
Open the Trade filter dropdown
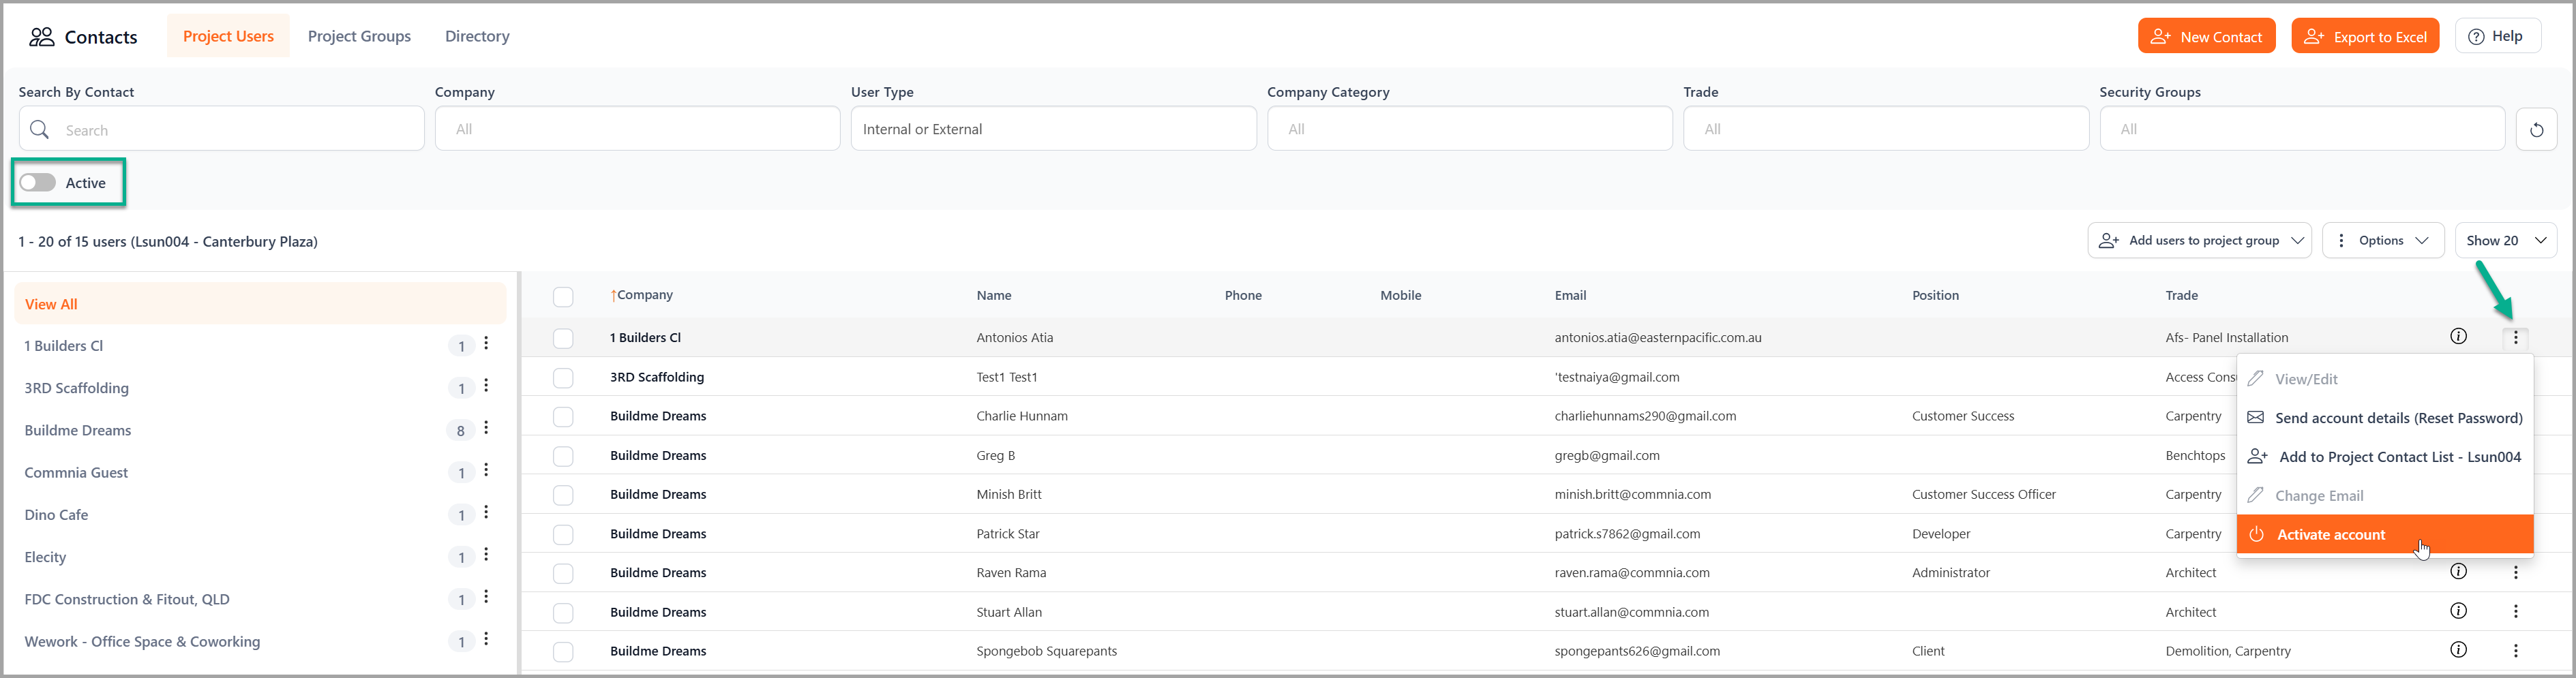(x=1885, y=129)
